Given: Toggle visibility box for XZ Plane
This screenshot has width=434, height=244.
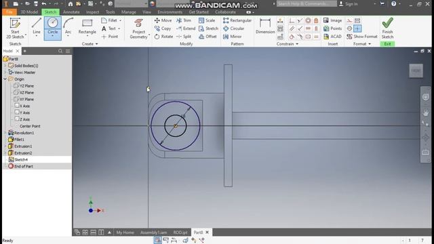Looking at the screenshot, I should [16, 92].
